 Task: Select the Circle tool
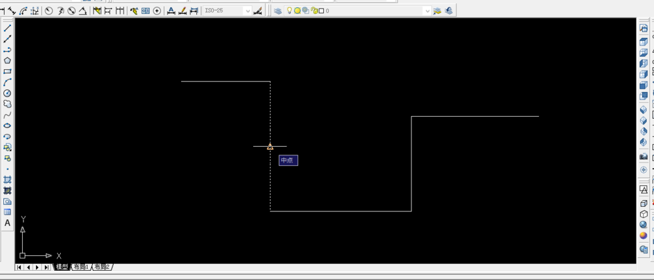[7, 93]
